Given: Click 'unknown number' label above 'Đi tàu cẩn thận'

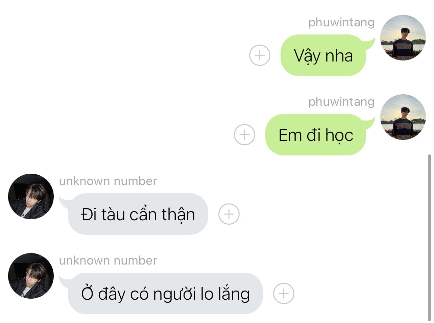Looking at the screenshot, I should pos(108,181).
